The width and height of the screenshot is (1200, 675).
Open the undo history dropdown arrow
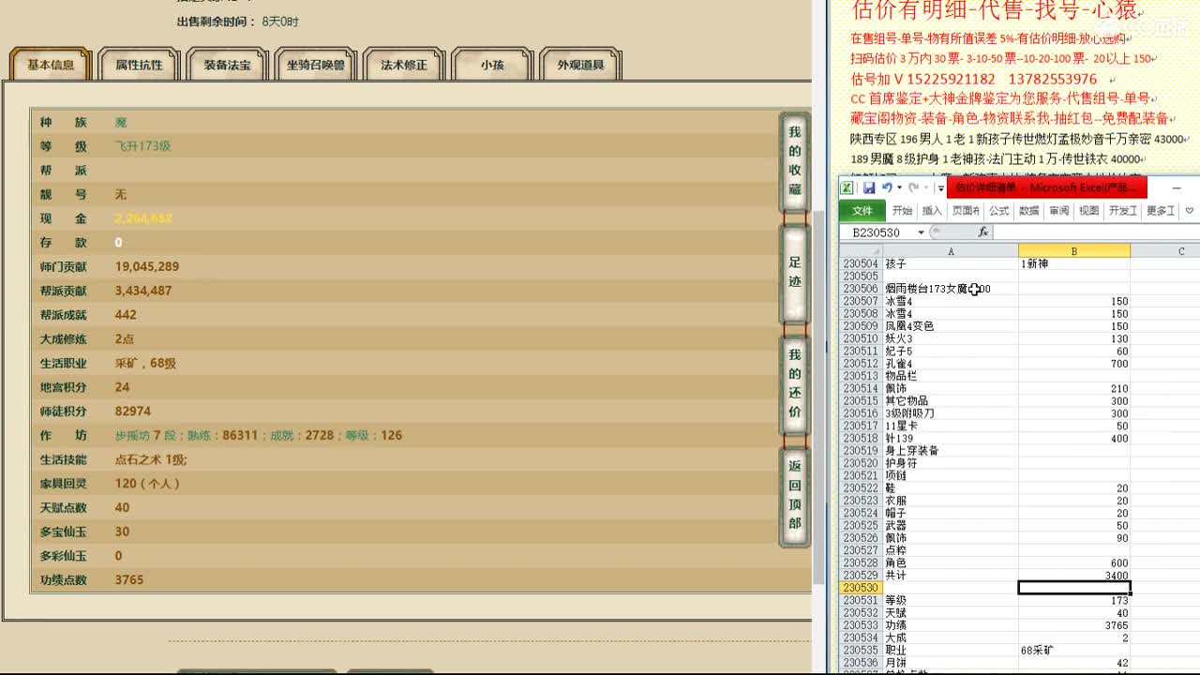pyautogui.click(x=898, y=187)
